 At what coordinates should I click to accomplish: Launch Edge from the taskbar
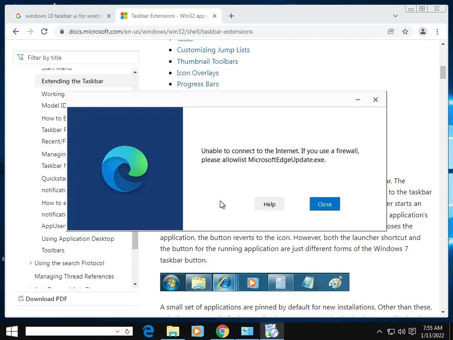tap(148, 331)
